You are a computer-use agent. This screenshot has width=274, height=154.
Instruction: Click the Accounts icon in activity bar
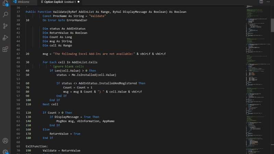click(5, 141)
